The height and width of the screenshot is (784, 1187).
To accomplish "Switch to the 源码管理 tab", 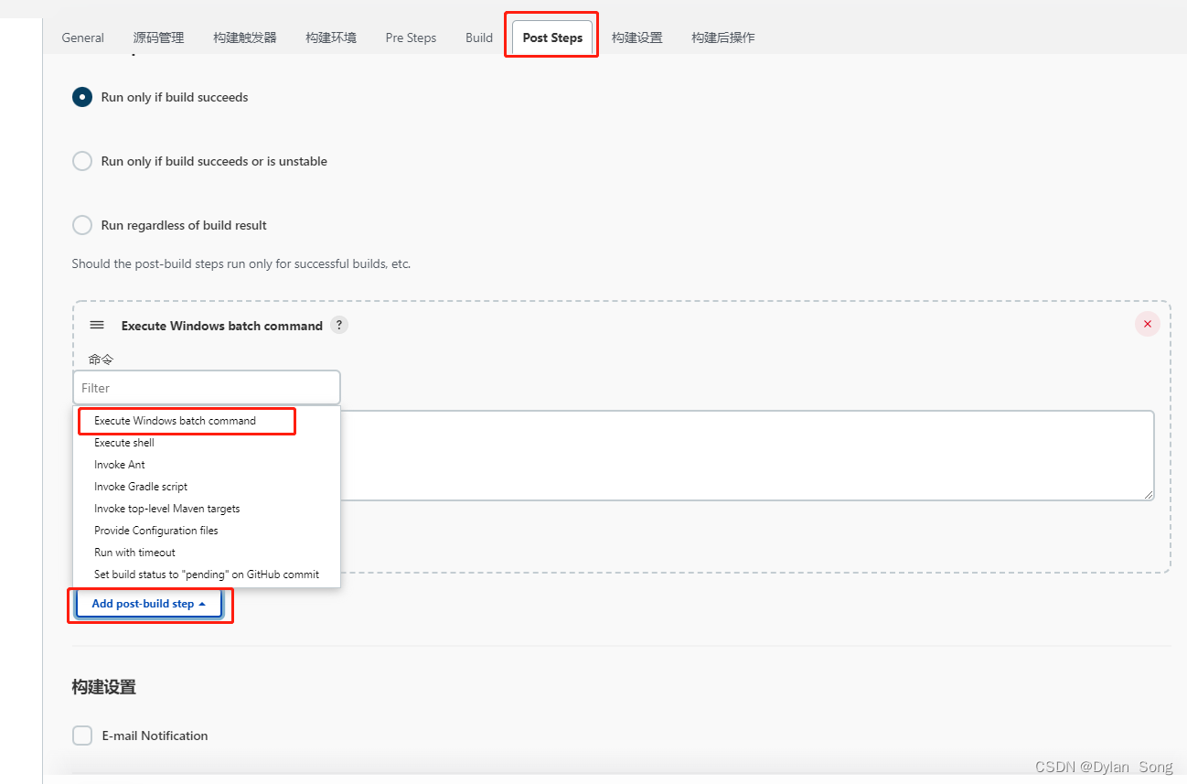I will point(158,38).
